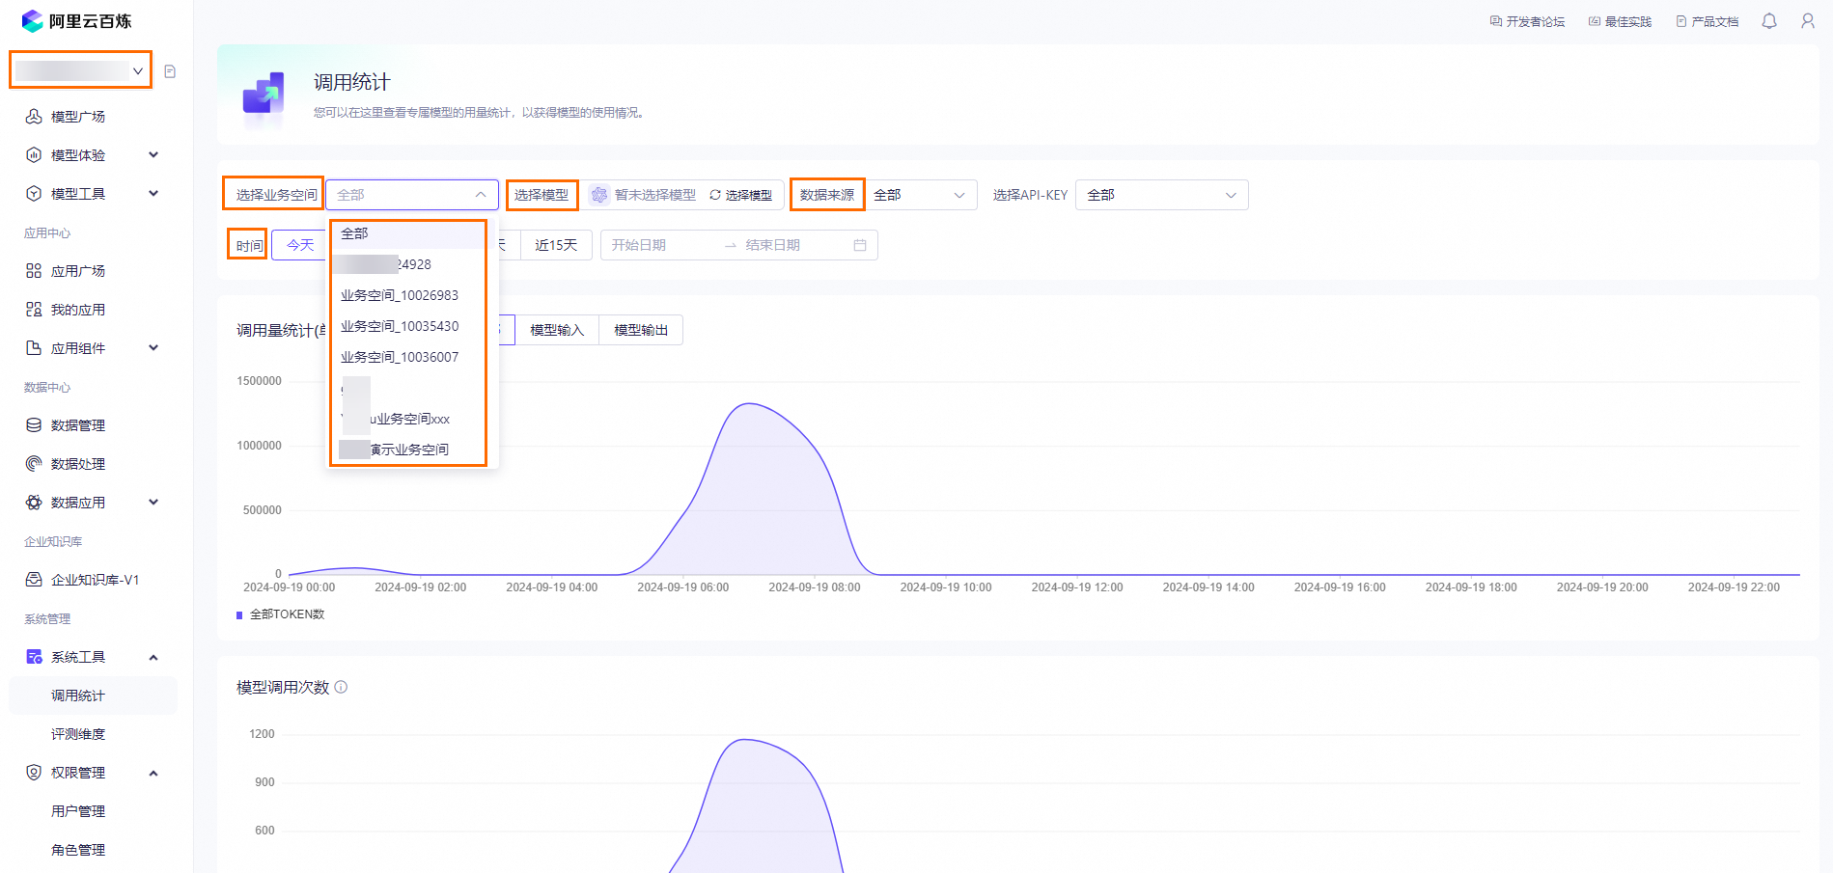
Task: Switch chart to 模型输出
Action: (641, 330)
